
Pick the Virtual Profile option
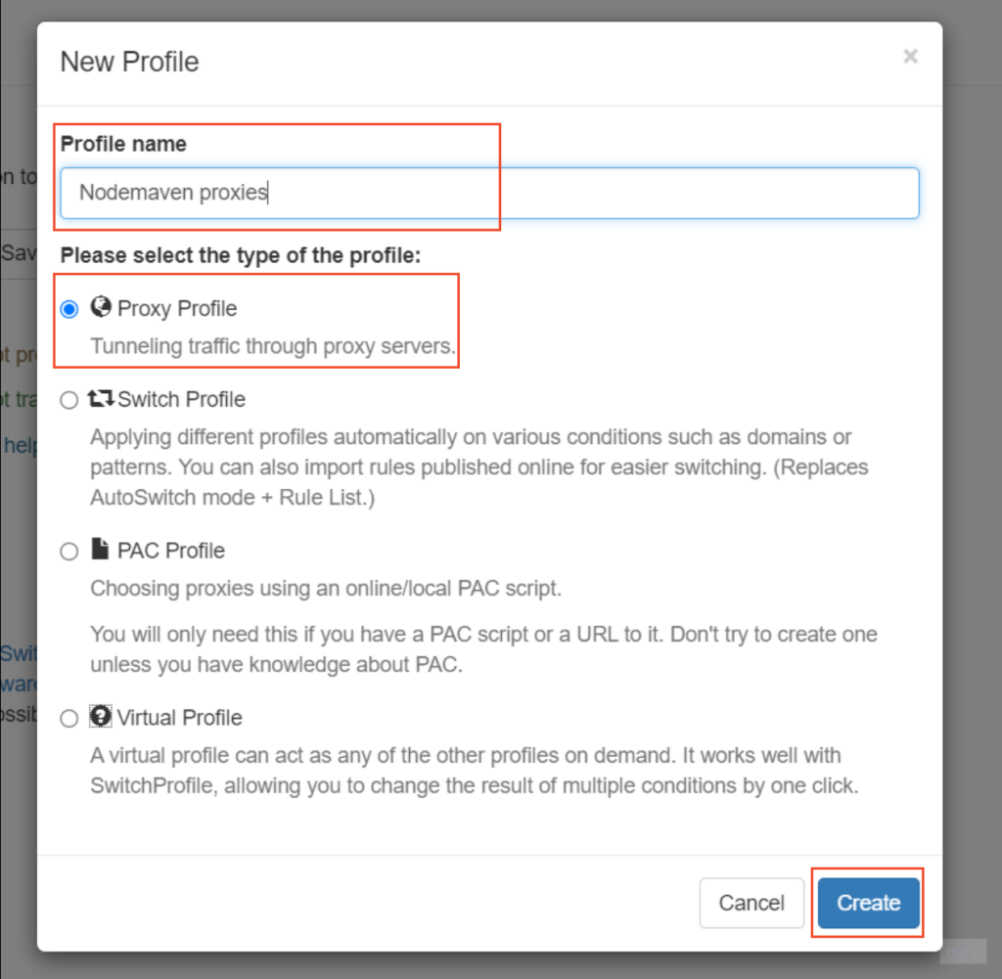pos(68,717)
